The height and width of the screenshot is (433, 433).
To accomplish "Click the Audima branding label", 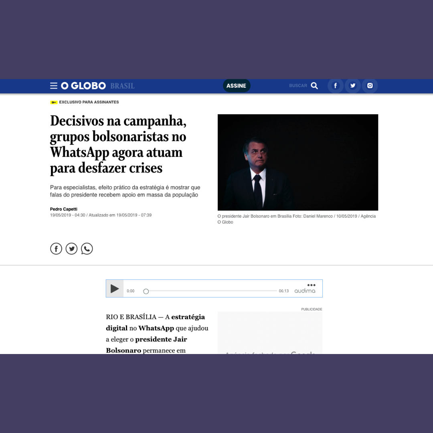I will pos(305,291).
